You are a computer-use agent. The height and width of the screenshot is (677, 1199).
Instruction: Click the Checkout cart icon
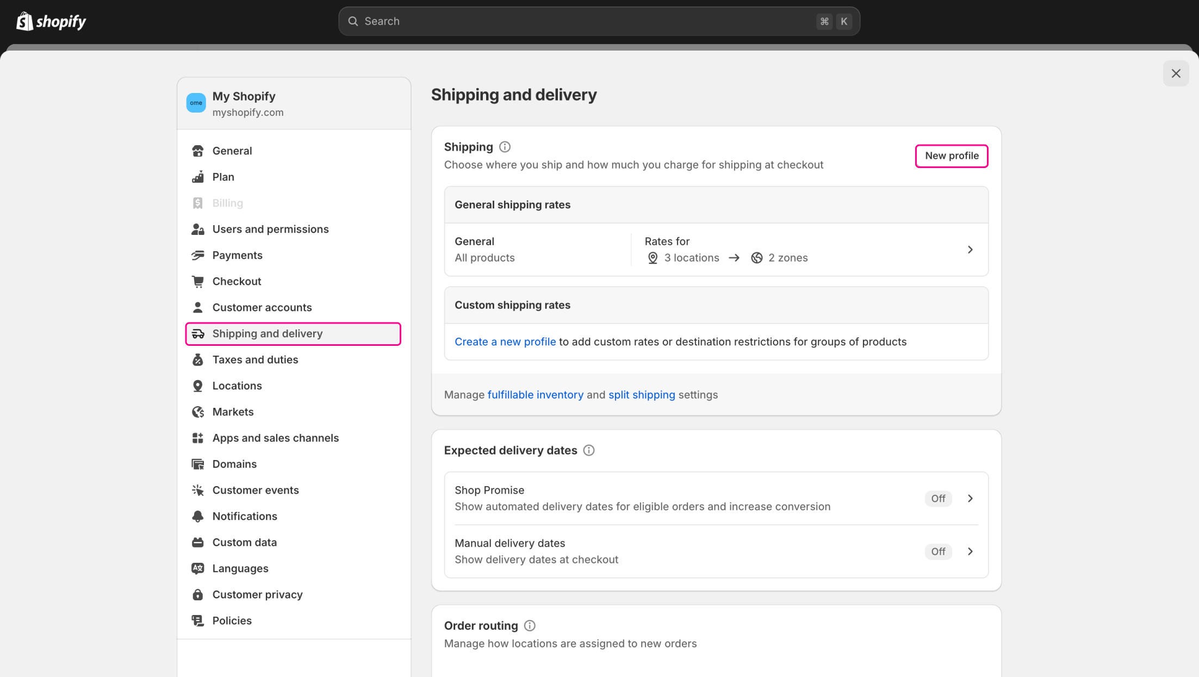(x=198, y=281)
